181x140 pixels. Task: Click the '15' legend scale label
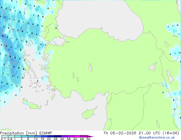pos(42,139)
